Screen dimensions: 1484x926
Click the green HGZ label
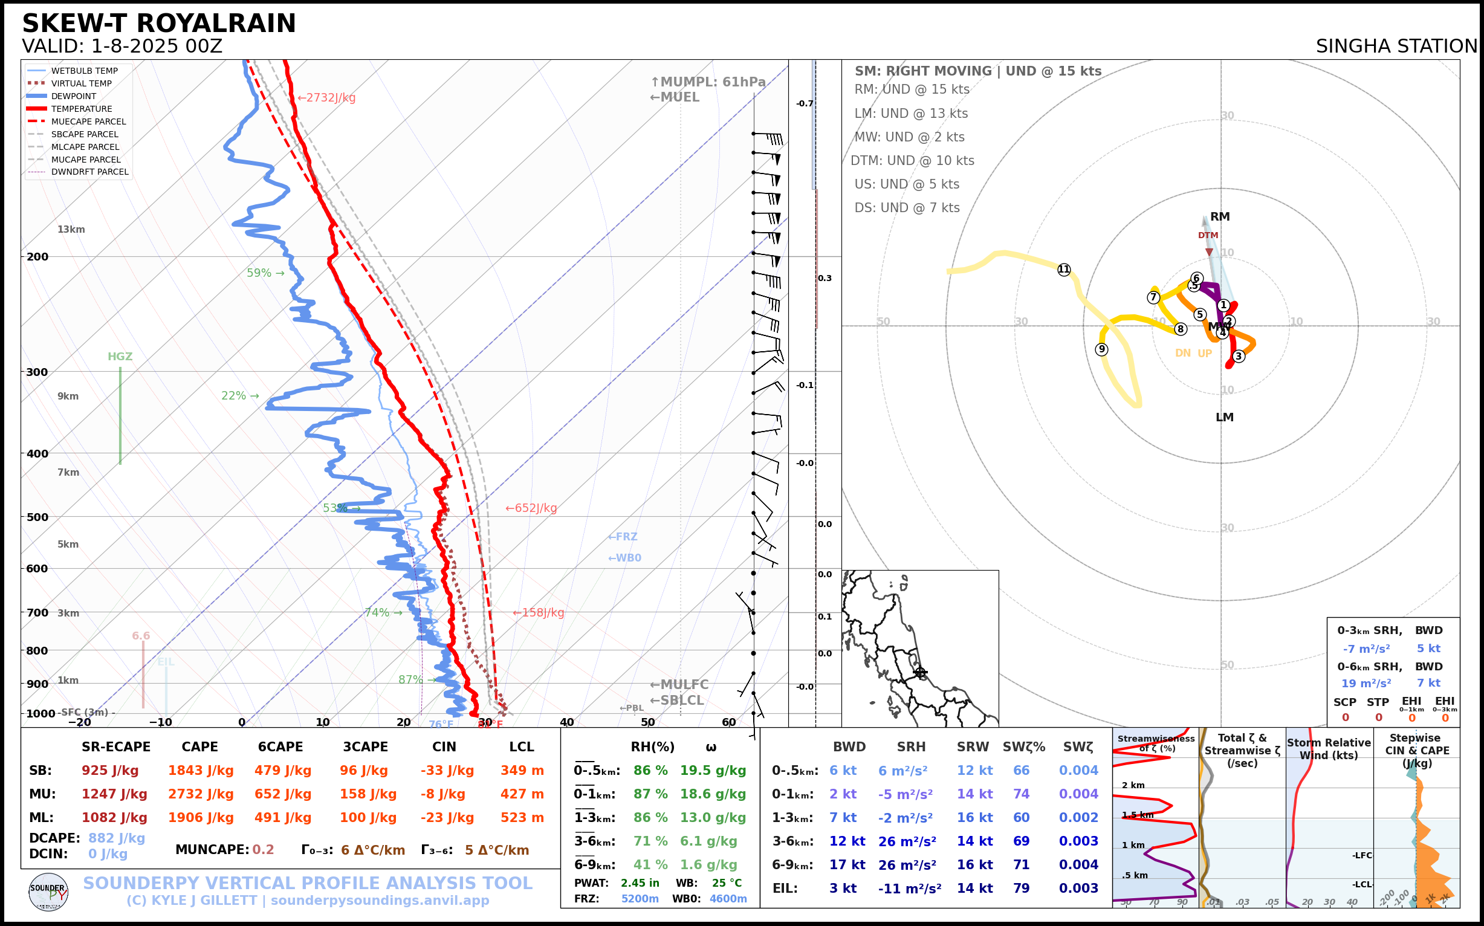click(120, 357)
